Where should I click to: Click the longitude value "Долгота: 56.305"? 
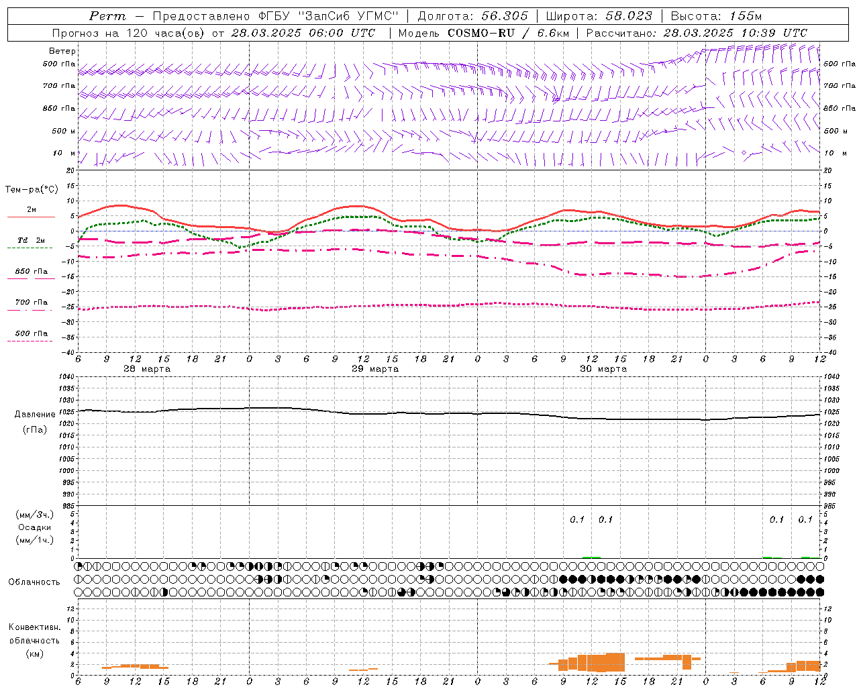[473, 16]
